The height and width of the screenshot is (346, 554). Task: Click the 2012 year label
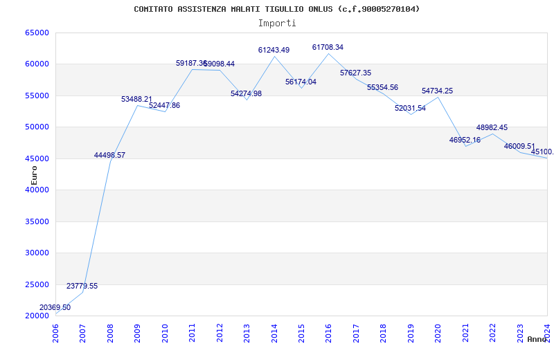(x=220, y=333)
